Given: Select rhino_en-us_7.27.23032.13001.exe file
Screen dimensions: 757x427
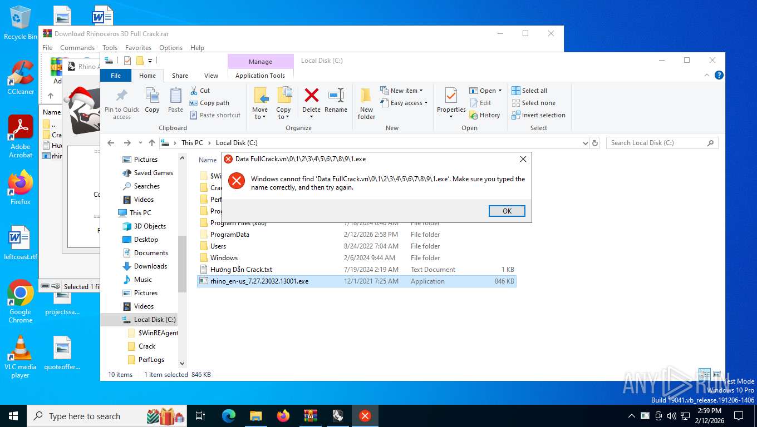Looking at the screenshot, I should point(357,281).
